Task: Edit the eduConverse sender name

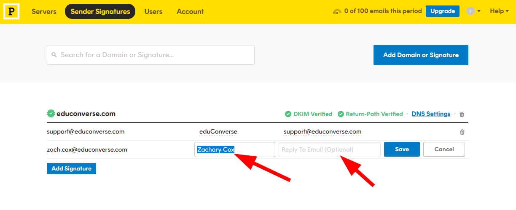Action: [218, 131]
